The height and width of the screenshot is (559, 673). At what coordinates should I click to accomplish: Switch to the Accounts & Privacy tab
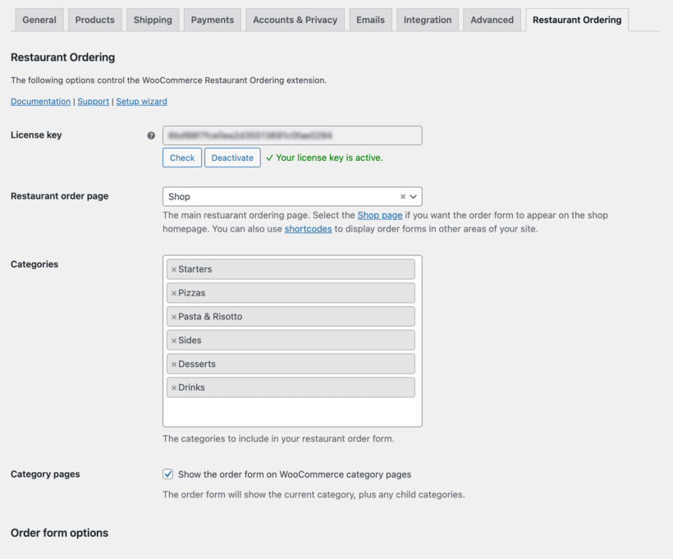[x=295, y=19]
